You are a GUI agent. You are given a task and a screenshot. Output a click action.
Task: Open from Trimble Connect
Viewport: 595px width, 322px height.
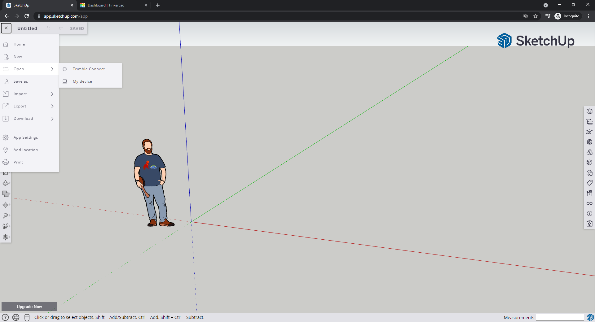90,69
